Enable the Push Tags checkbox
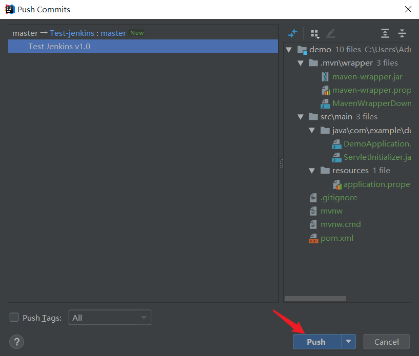The image size is (419, 356). (14, 318)
